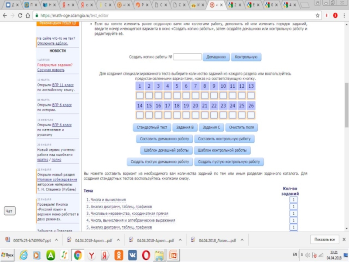The image size is (349, 262).
Task: Open Windows Start menu labeled Пуск
Action: coord(8,255)
